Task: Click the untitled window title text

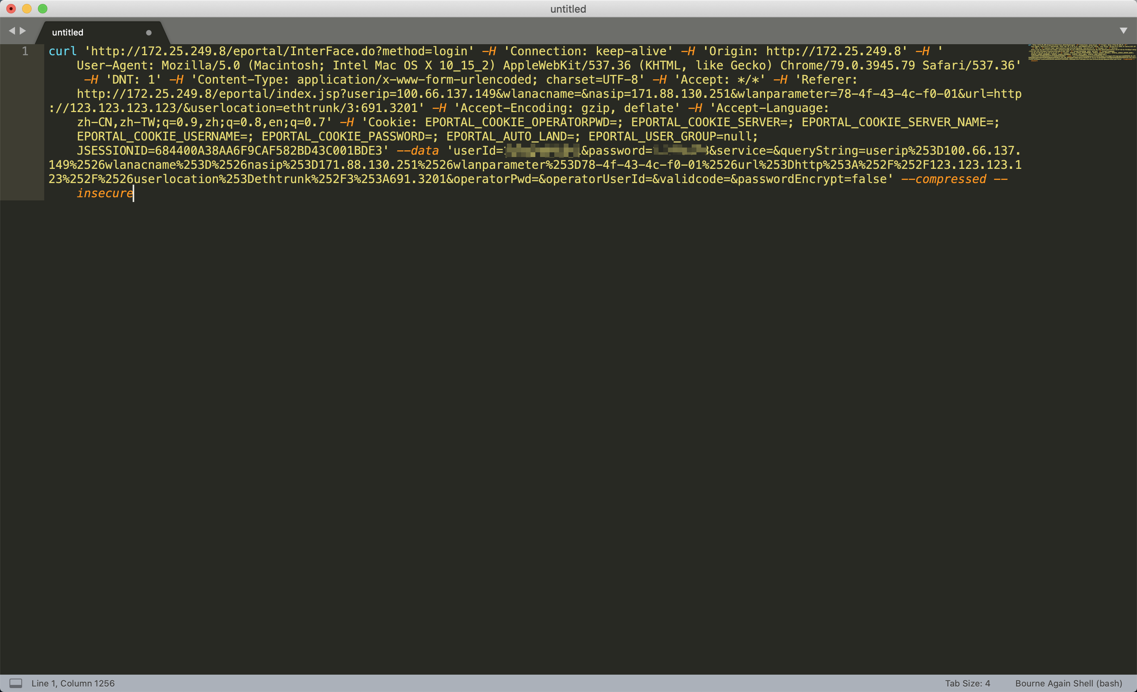Action: pyautogui.click(x=568, y=9)
